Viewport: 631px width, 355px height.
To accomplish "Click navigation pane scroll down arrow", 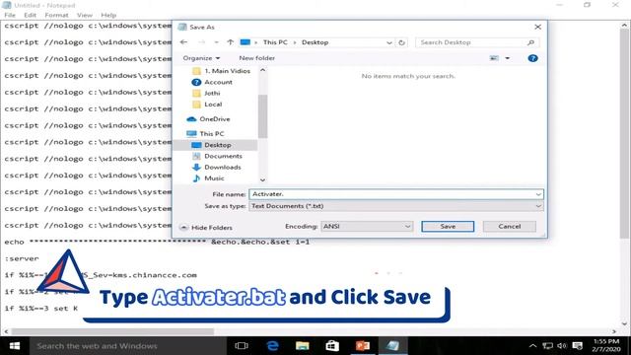I will (263, 179).
